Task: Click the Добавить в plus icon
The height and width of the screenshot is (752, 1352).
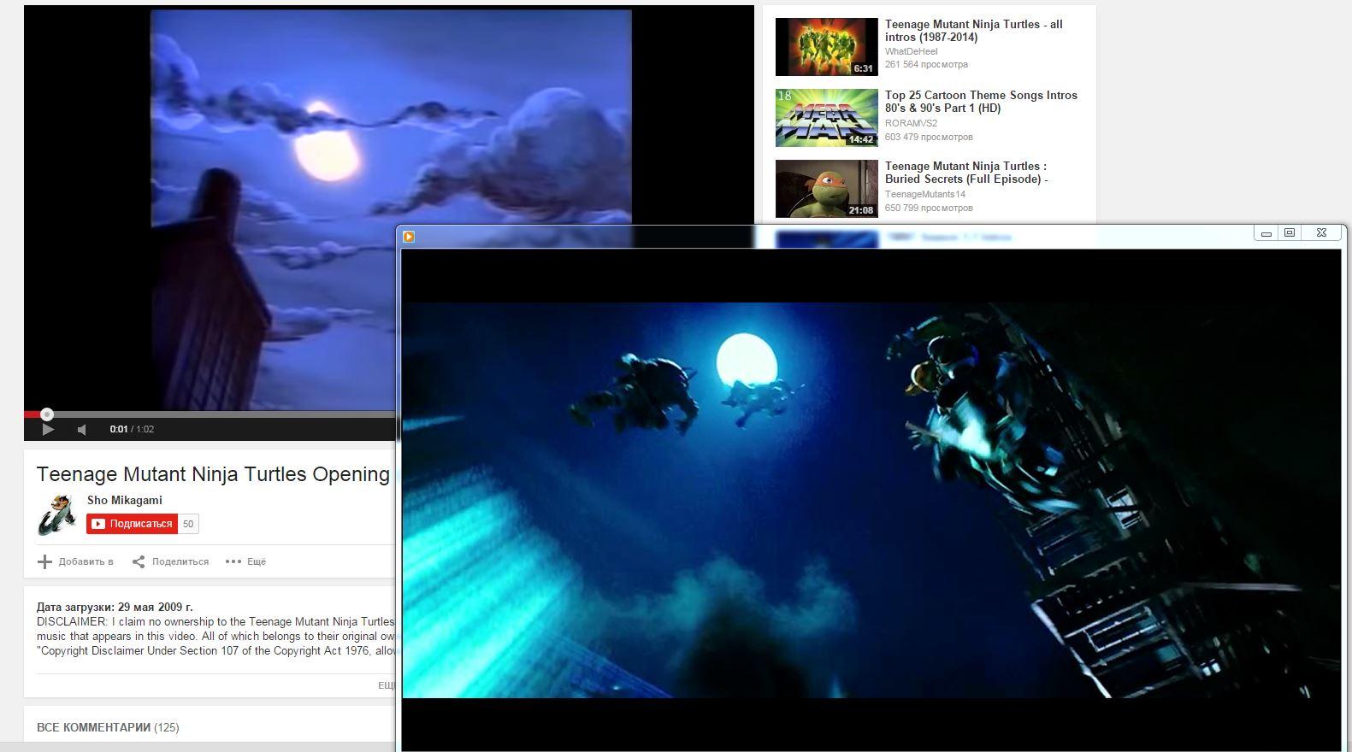Action: point(44,561)
